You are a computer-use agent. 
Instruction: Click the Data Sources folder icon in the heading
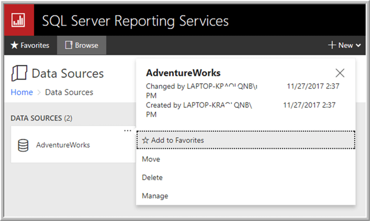[x=19, y=73]
